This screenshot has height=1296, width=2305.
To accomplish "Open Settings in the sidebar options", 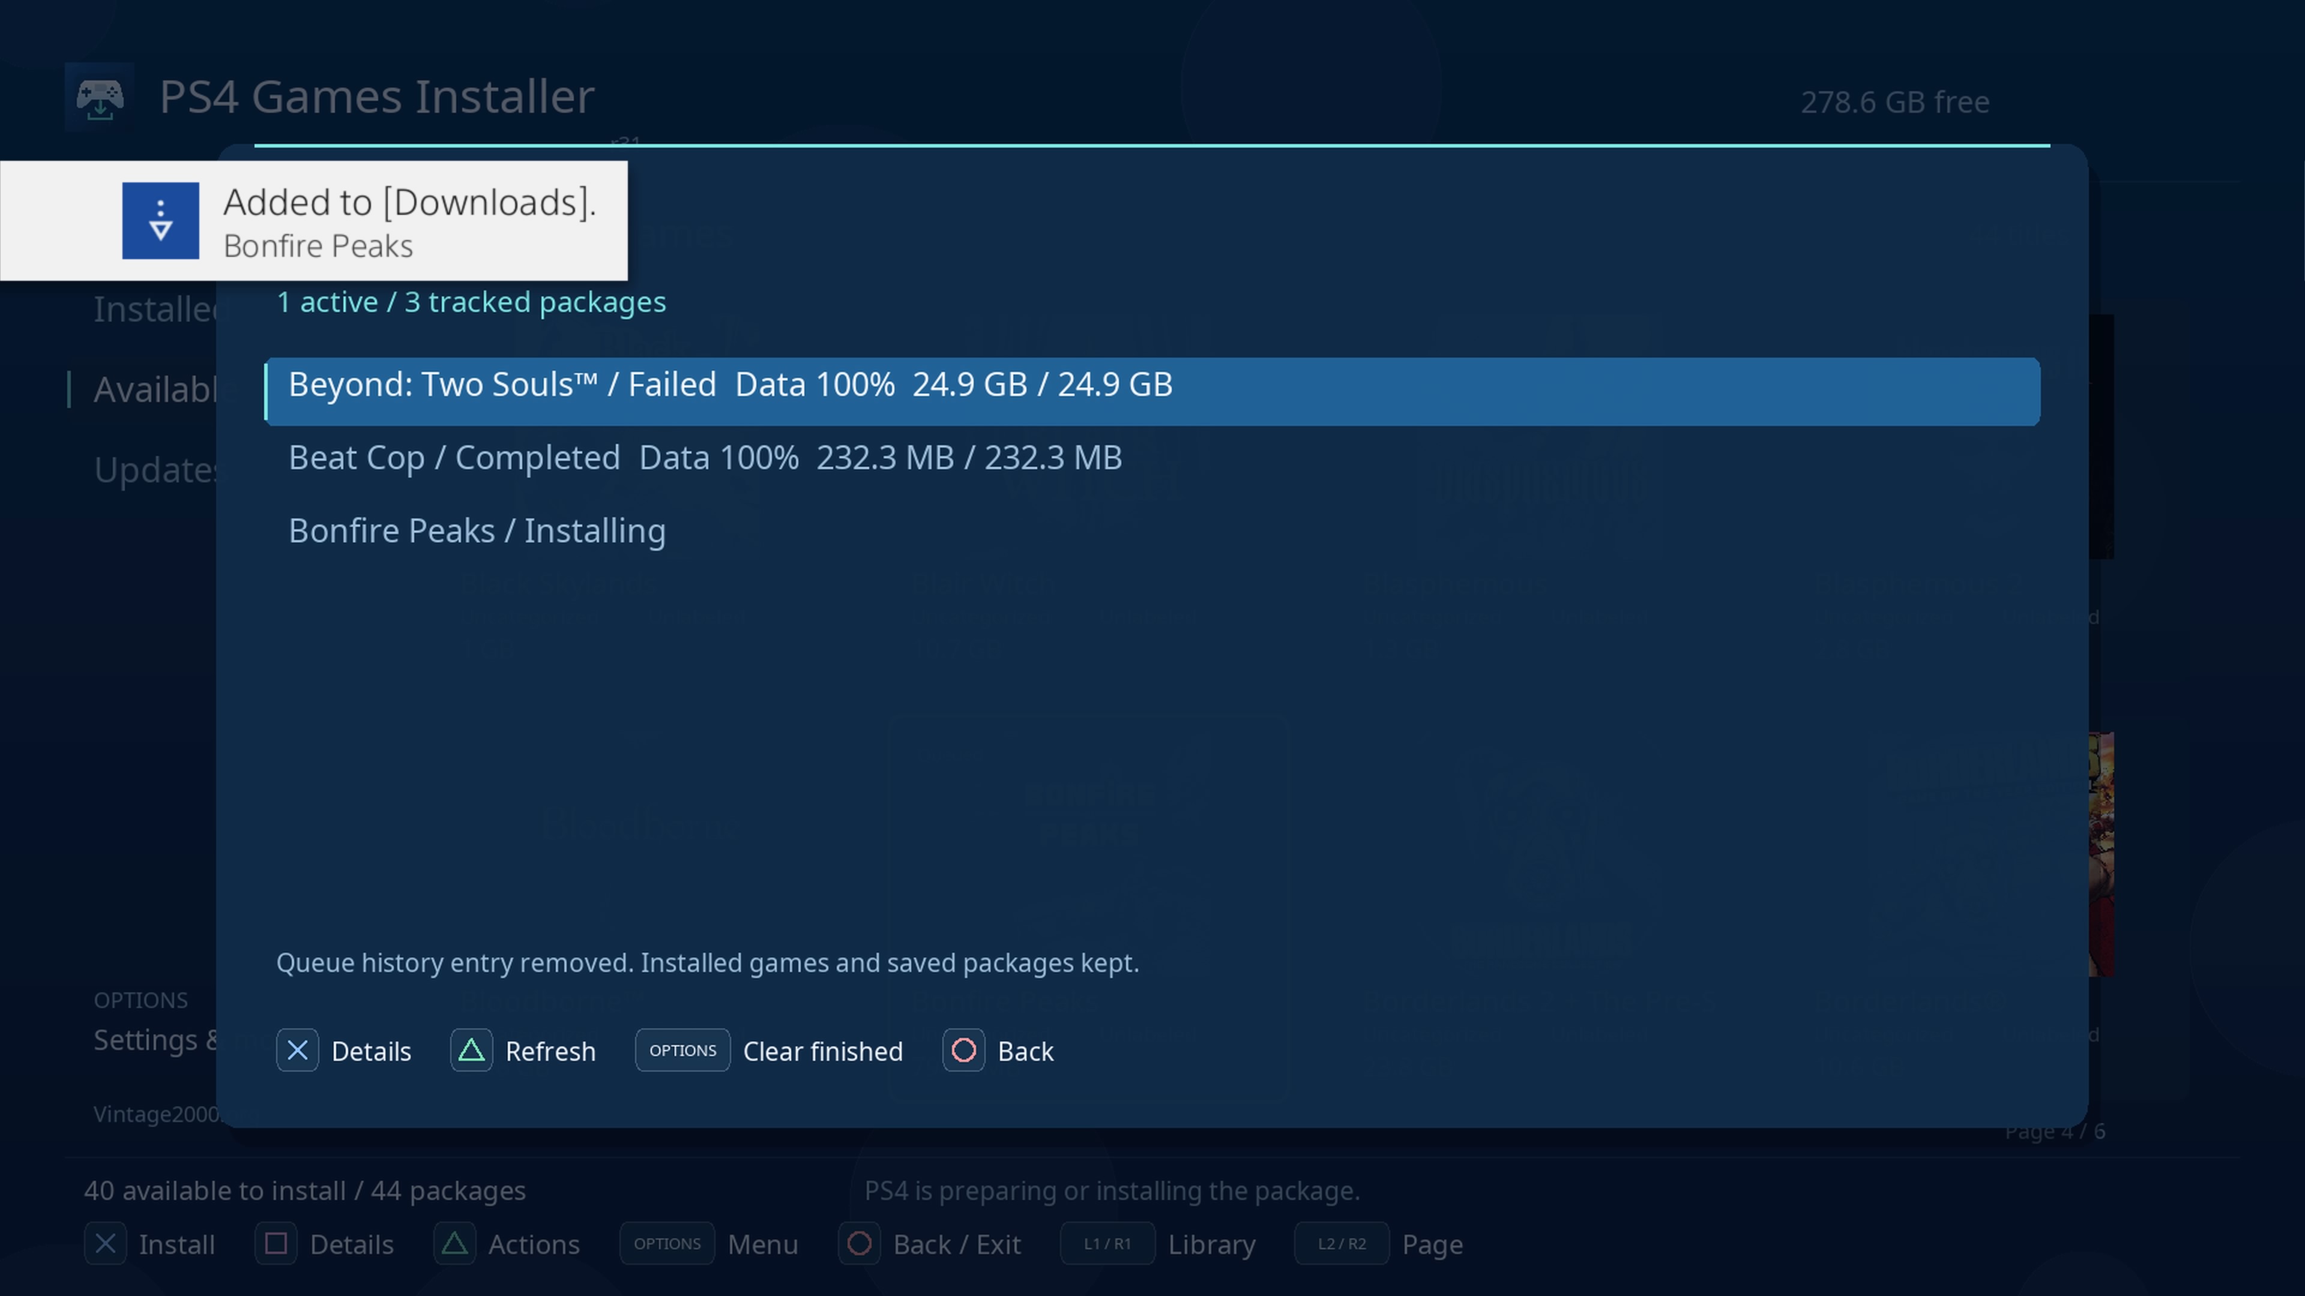I will tap(155, 1040).
